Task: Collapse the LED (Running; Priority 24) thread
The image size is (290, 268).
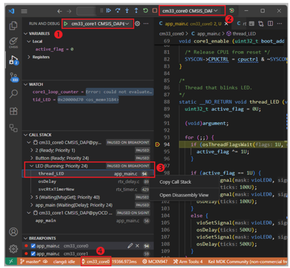Action: pyautogui.click(x=32, y=166)
